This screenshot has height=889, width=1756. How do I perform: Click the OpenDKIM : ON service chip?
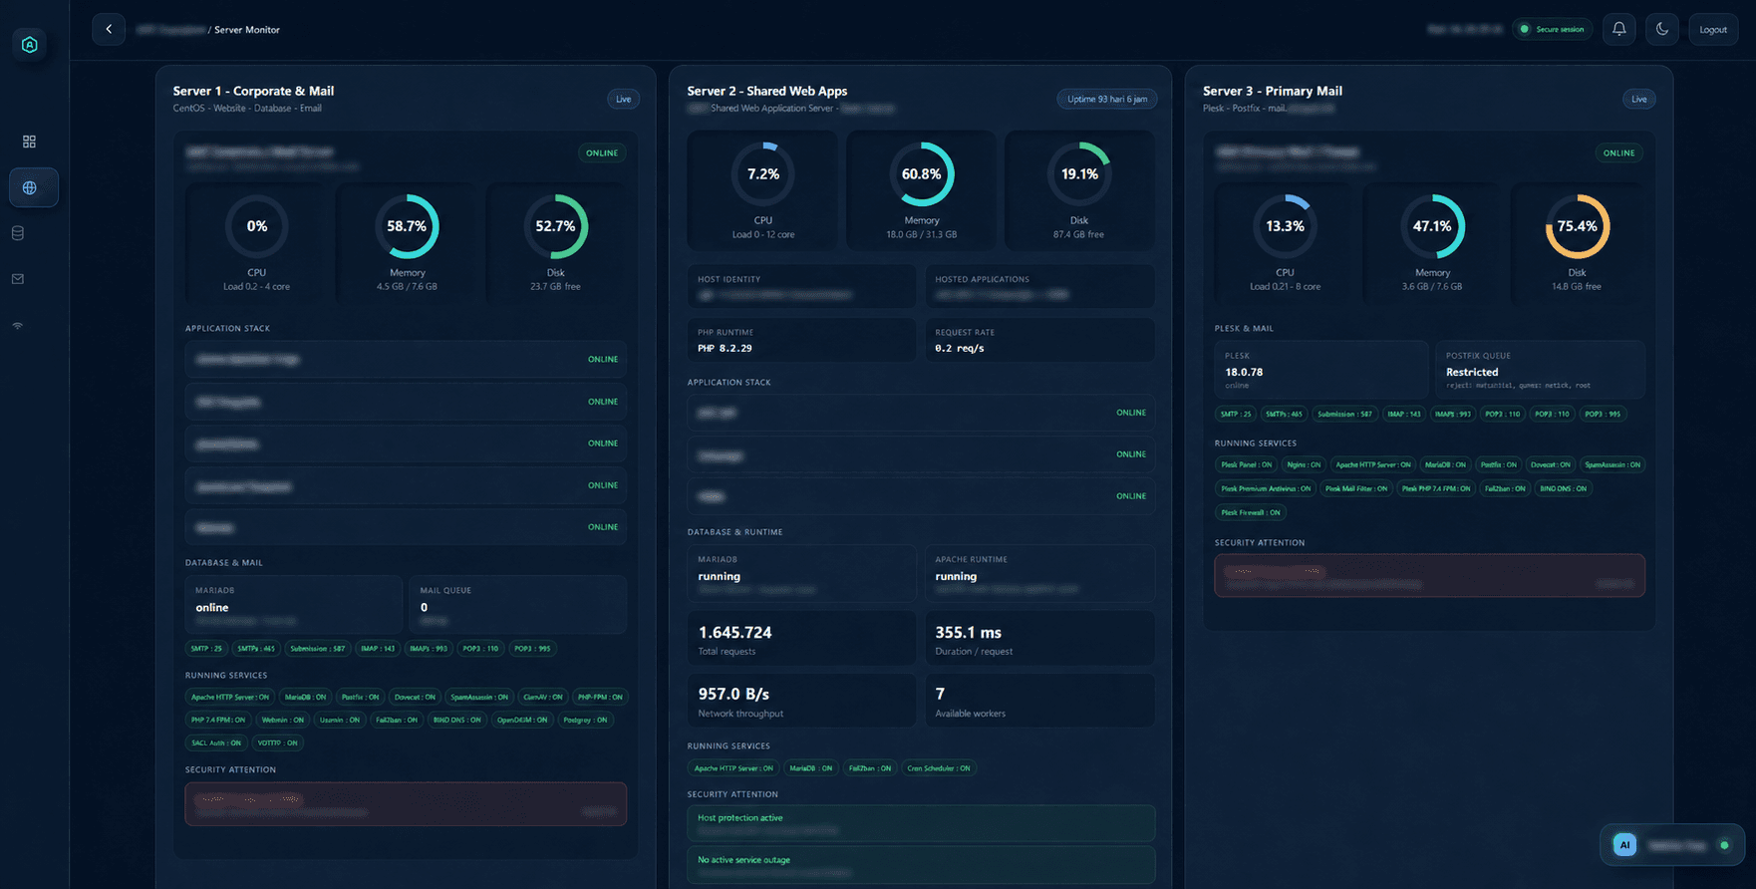pyautogui.click(x=522, y=720)
